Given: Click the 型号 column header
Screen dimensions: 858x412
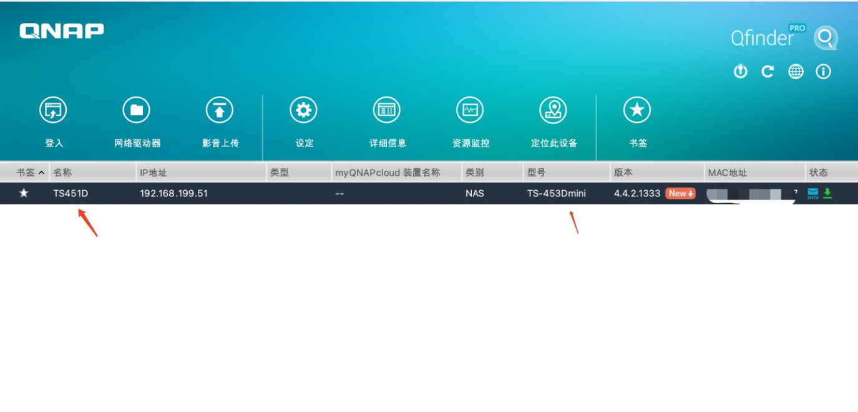Looking at the screenshot, I should click(x=567, y=173).
